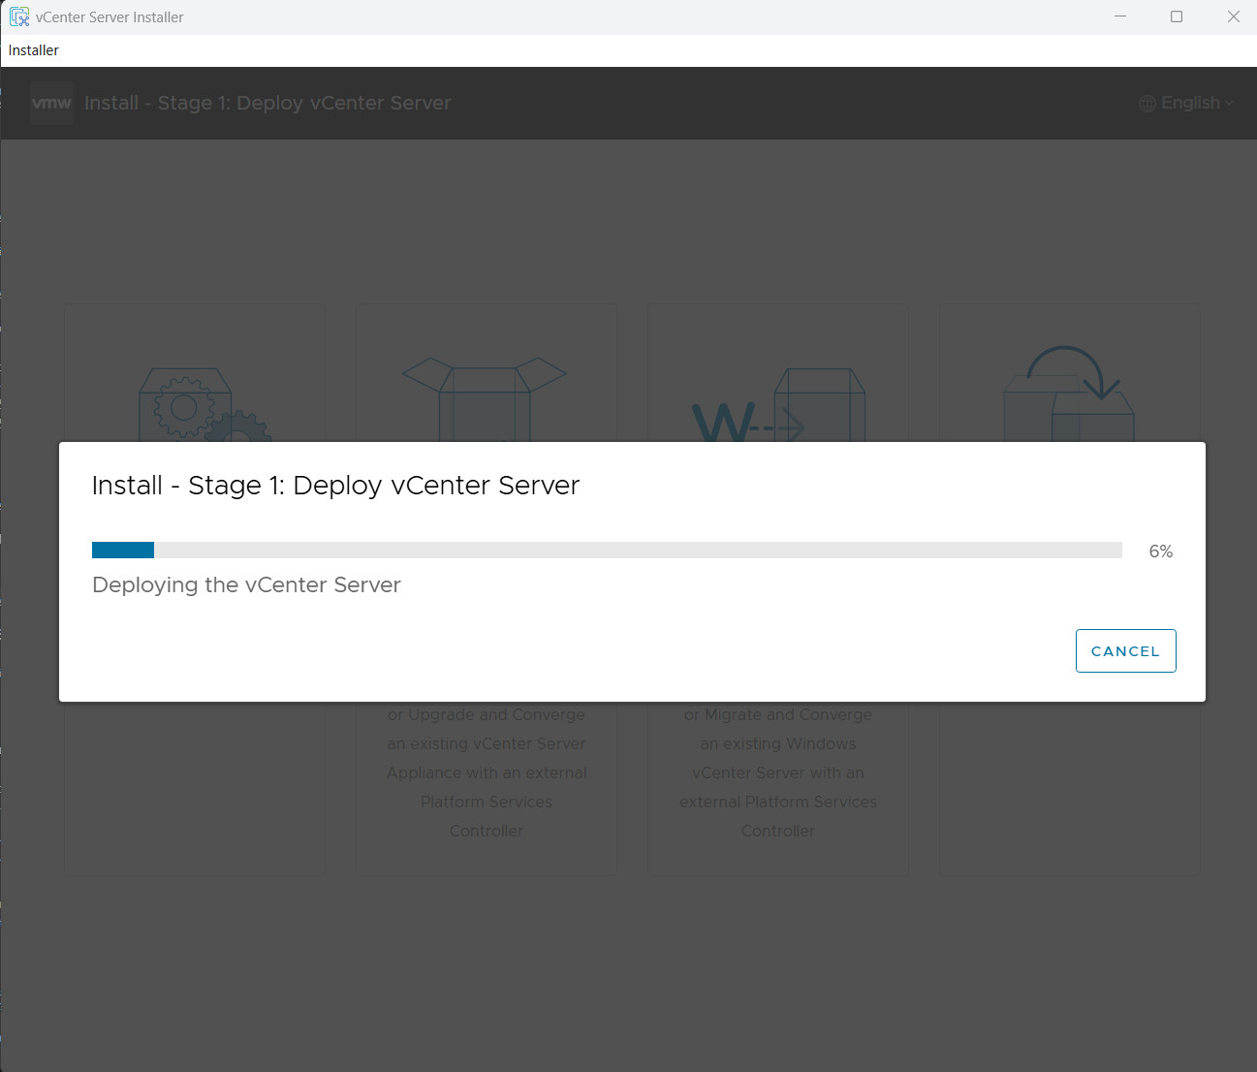Click the open box Upgrade card icon
This screenshot has width=1257, height=1072.
(x=485, y=399)
